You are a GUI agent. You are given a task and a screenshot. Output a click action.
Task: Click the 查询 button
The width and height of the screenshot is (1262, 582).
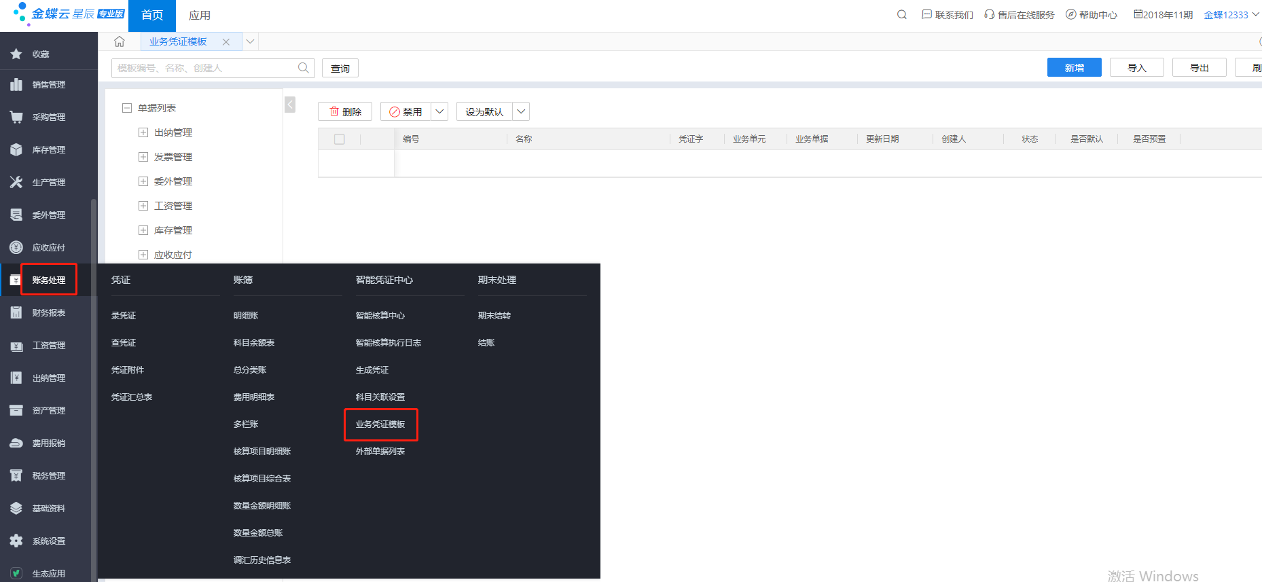tap(340, 68)
